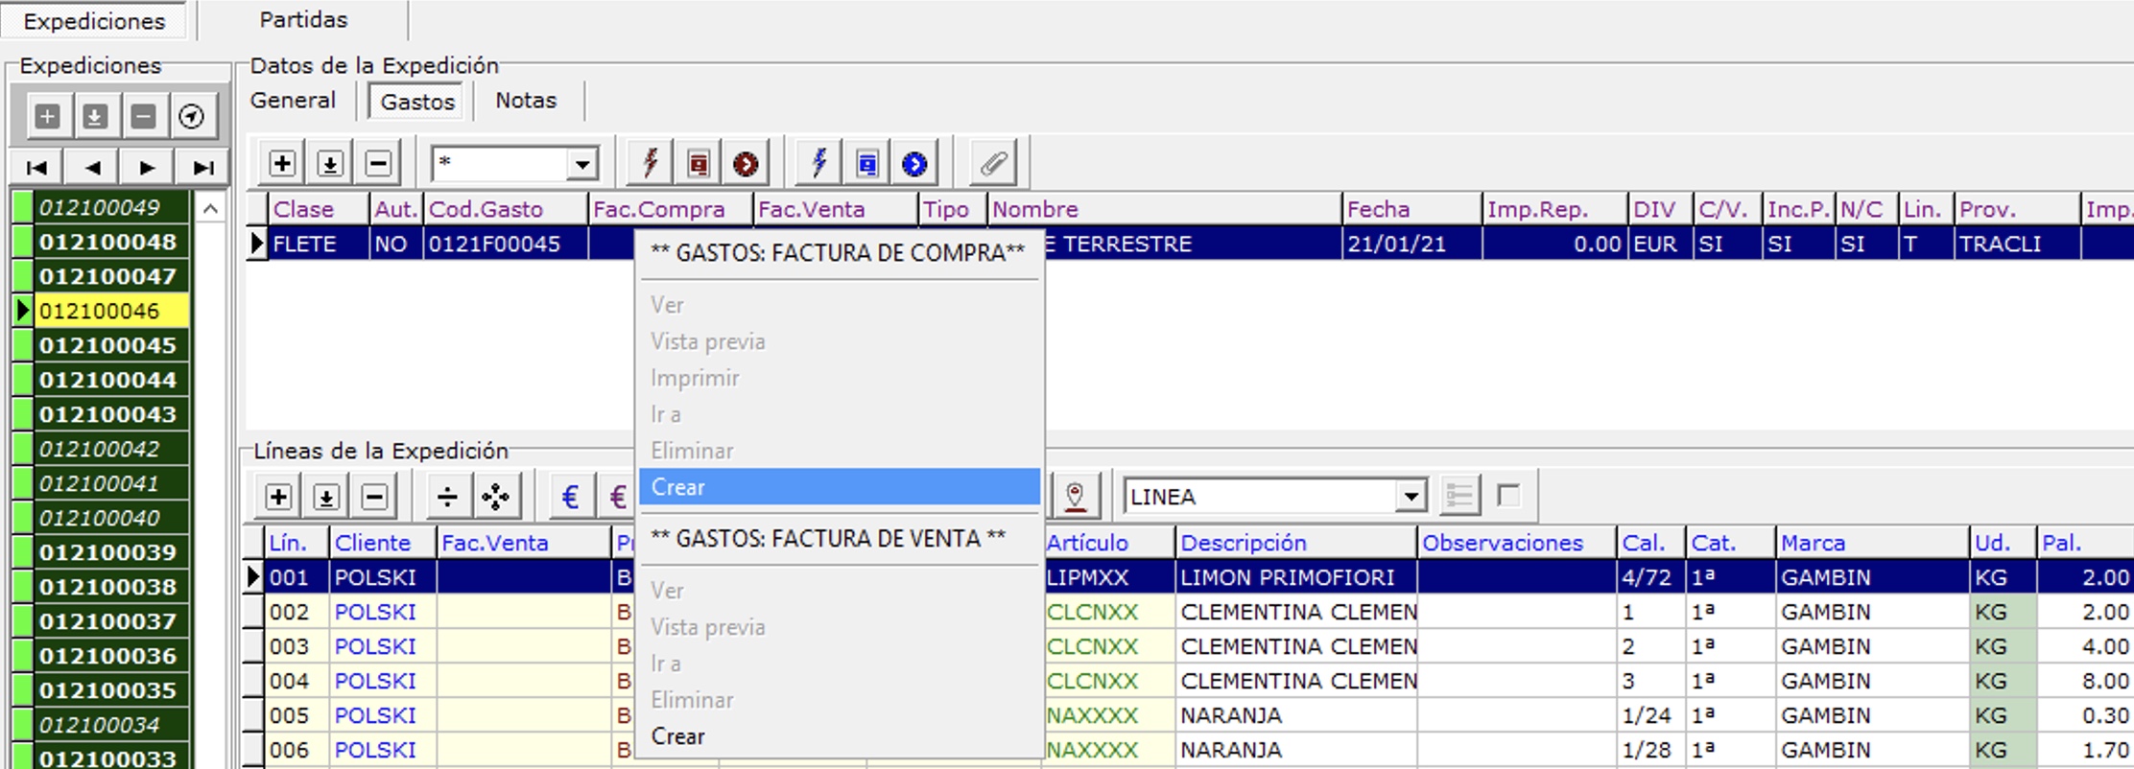Open the LINEA dropdown list
Viewport: 2134px width, 769px height.
coord(1411,497)
